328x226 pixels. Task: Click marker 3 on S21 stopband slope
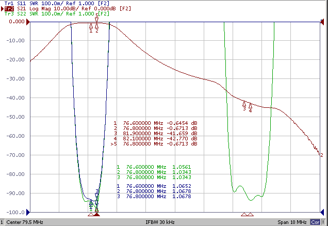click(244, 104)
